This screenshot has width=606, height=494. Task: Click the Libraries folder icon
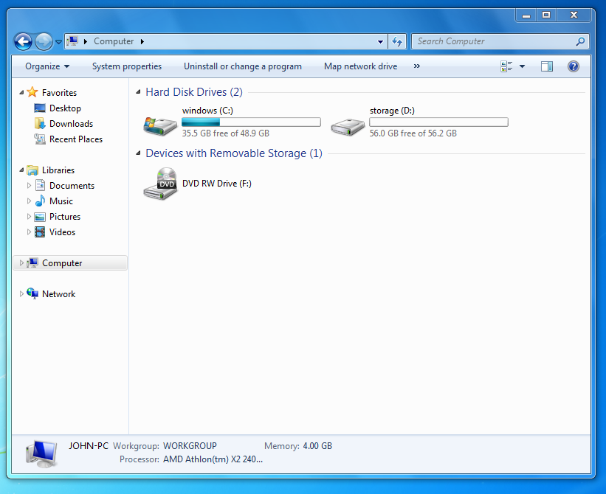(x=32, y=170)
